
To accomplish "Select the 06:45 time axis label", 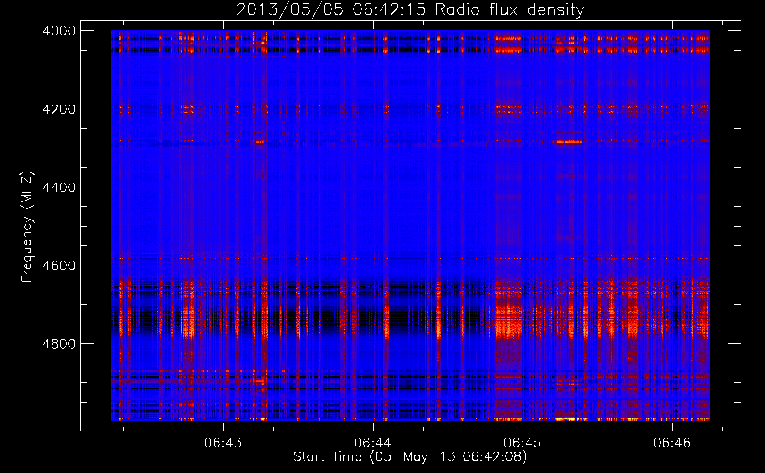I will coord(522,443).
